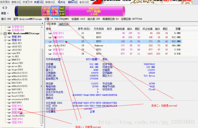
Task: Expand 分区(0) in the tree
Action: click(x=5, y=37)
